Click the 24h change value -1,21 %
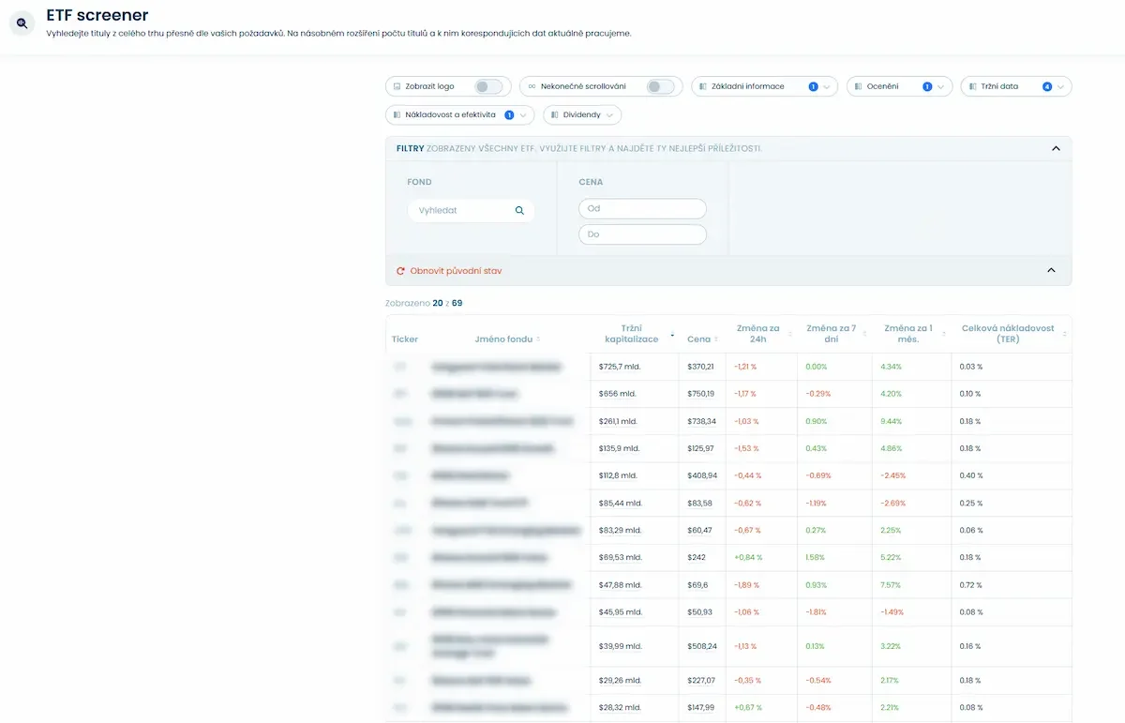1125x723 pixels. [x=746, y=367]
